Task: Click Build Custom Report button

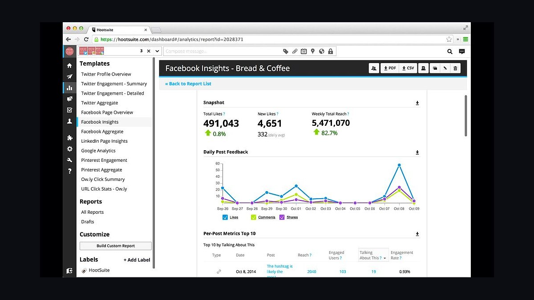Action: pyautogui.click(x=116, y=246)
